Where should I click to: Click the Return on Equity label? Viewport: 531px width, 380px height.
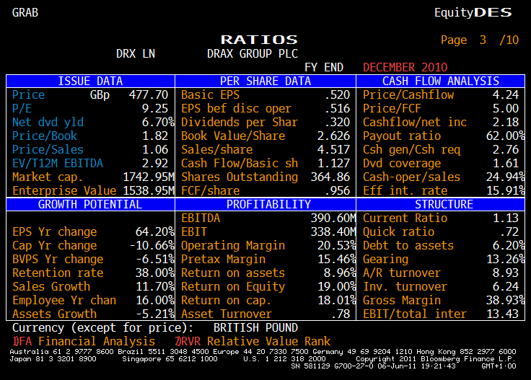(x=233, y=286)
